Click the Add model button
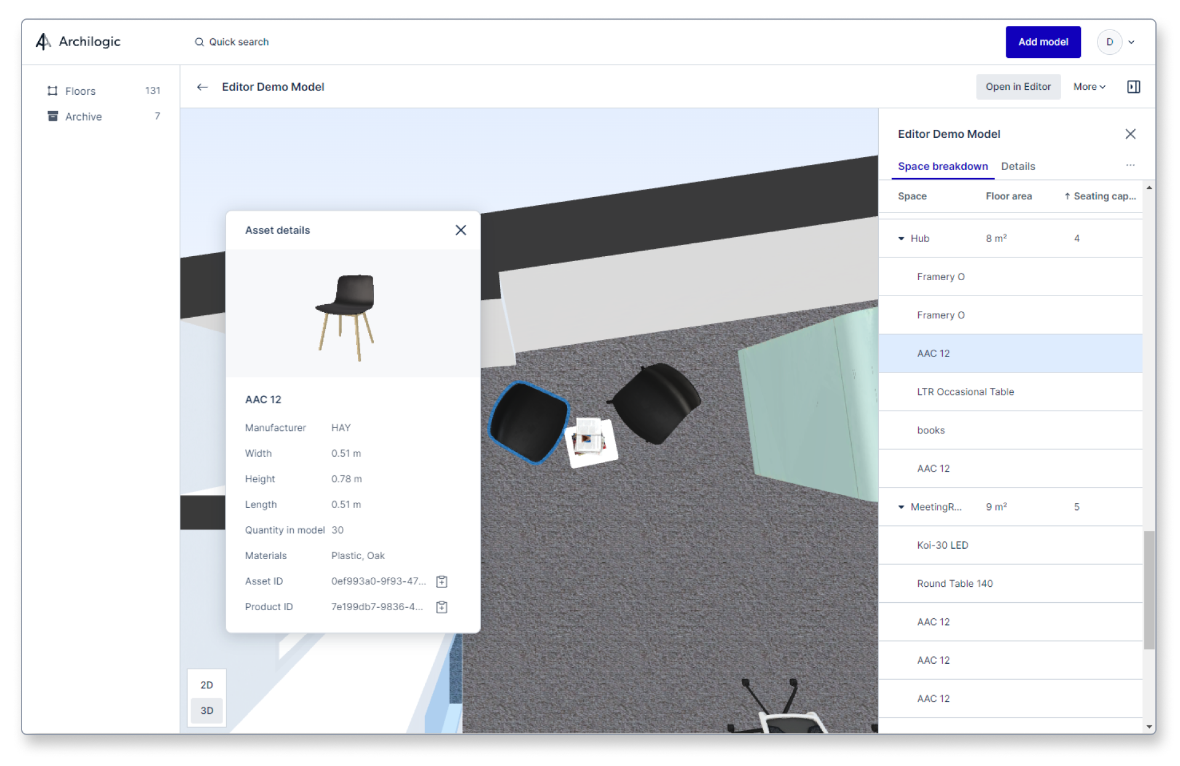Viewport: 1180px width, 766px height. coord(1043,42)
